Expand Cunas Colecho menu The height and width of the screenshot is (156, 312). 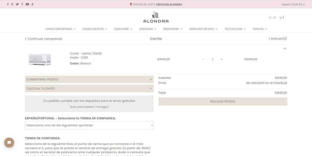click(x=95, y=29)
